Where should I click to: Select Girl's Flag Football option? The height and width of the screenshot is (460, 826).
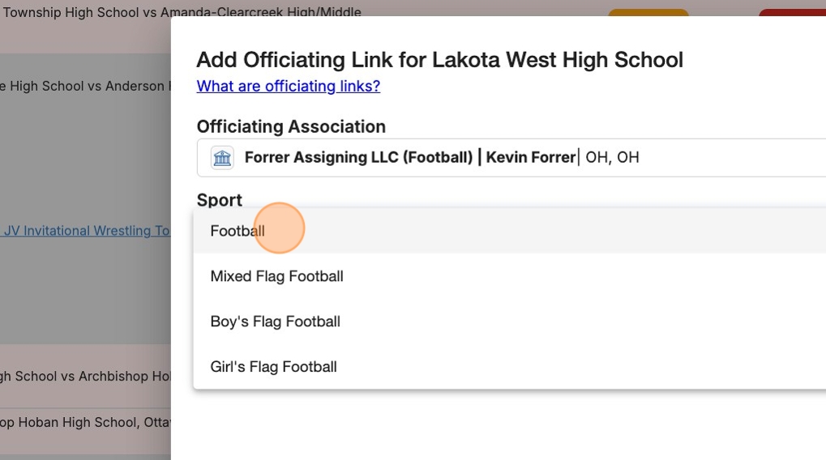273,367
